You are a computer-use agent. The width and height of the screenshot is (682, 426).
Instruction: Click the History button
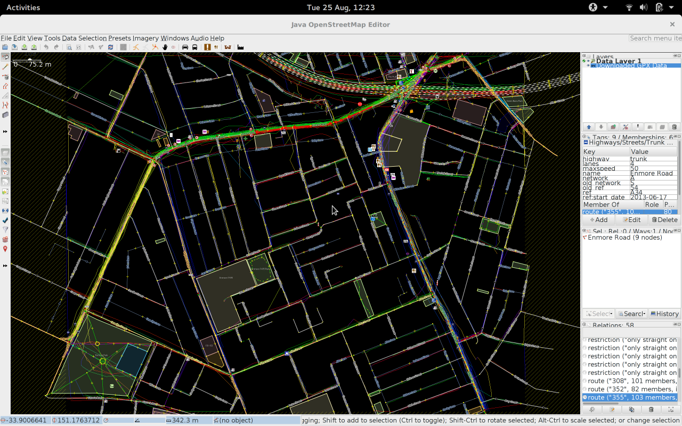(664, 314)
